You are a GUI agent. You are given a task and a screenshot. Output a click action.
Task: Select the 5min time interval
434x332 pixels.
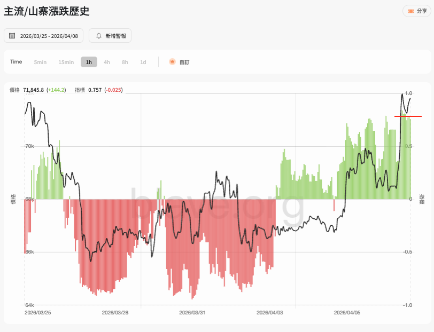click(x=40, y=62)
